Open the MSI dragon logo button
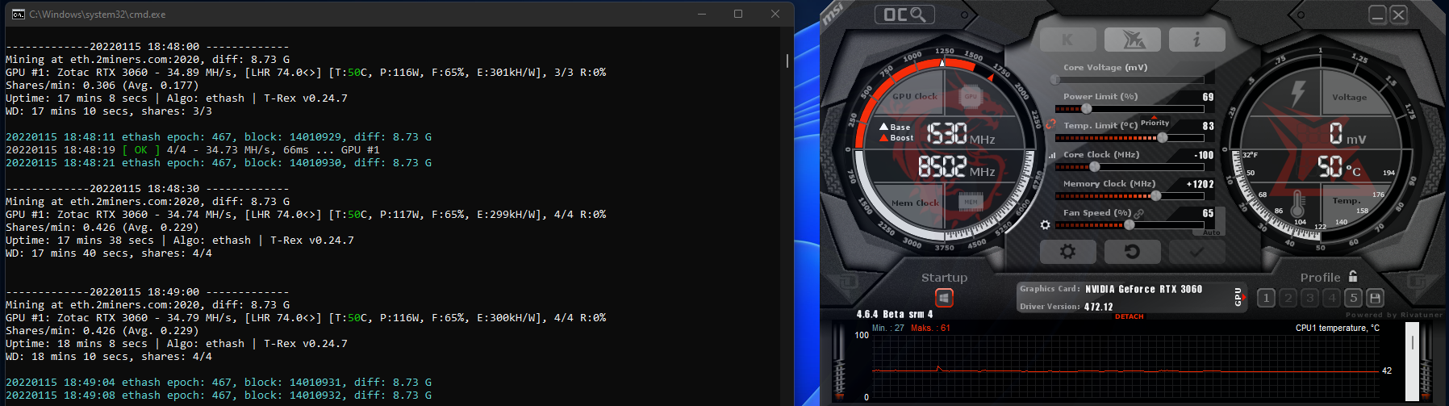The width and height of the screenshot is (1449, 406). click(1132, 40)
